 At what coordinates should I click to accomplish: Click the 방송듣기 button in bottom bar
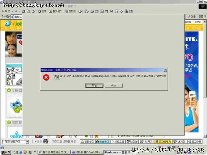click(103, 141)
